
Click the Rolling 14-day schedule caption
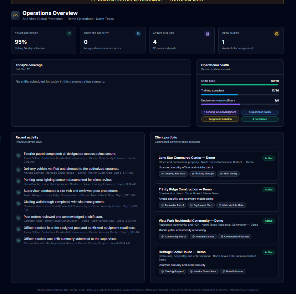pyautogui.click(x=30, y=48)
